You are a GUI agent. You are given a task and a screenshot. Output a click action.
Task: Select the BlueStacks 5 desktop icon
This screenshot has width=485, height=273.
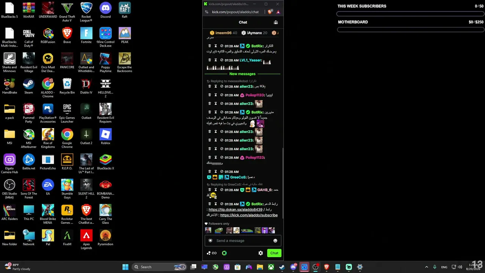9,10
